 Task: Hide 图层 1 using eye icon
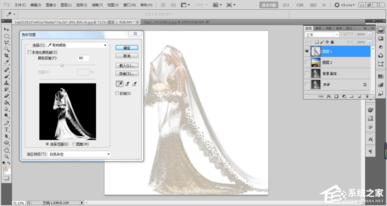click(307, 51)
